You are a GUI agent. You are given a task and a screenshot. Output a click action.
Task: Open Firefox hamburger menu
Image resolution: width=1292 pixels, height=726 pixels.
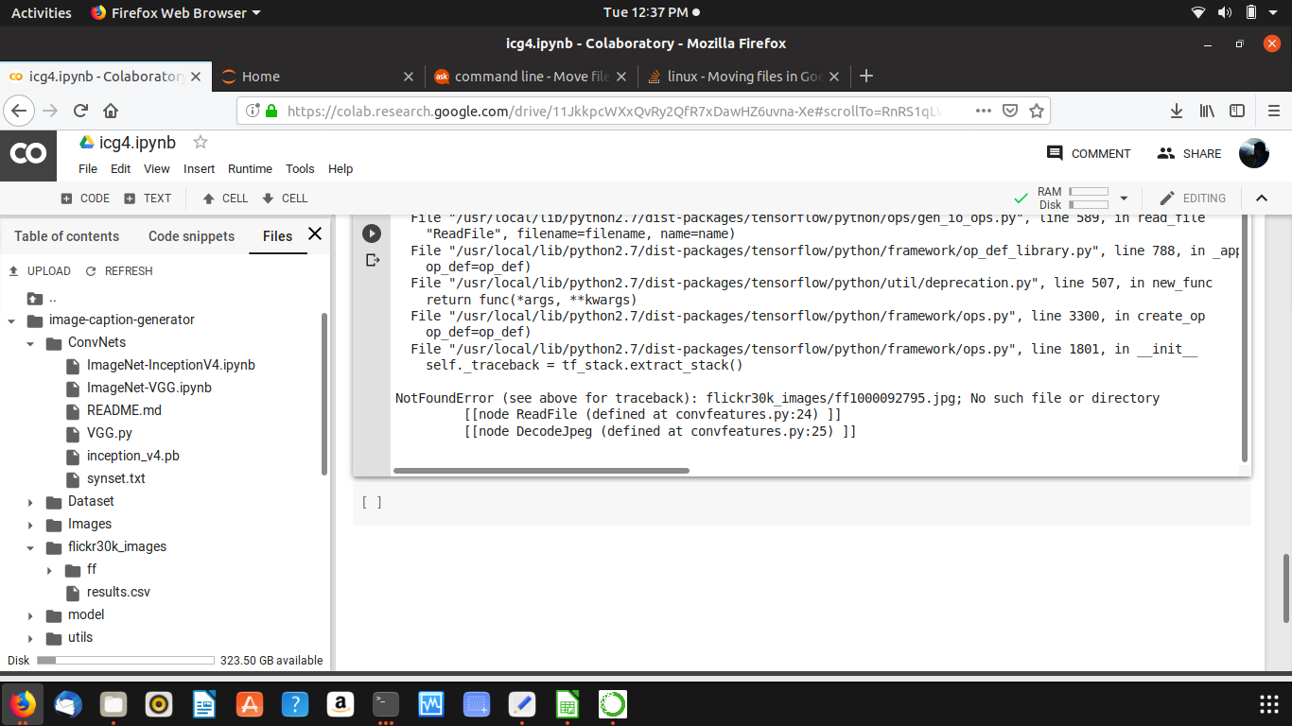coord(1272,111)
